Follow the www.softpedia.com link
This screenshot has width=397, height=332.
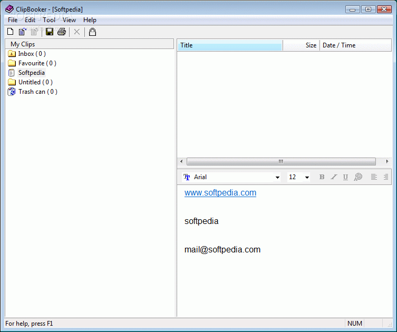[x=220, y=193]
